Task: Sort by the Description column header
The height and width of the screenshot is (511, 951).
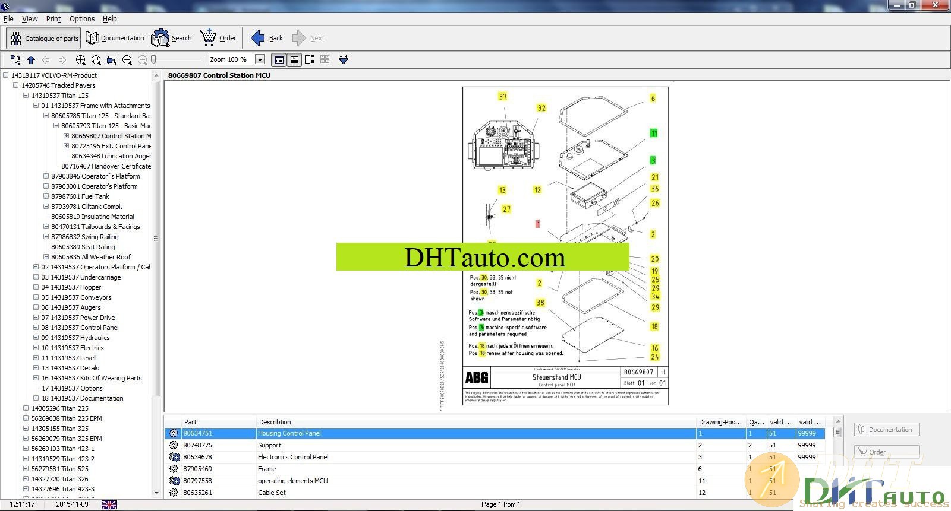Action: coord(476,422)
